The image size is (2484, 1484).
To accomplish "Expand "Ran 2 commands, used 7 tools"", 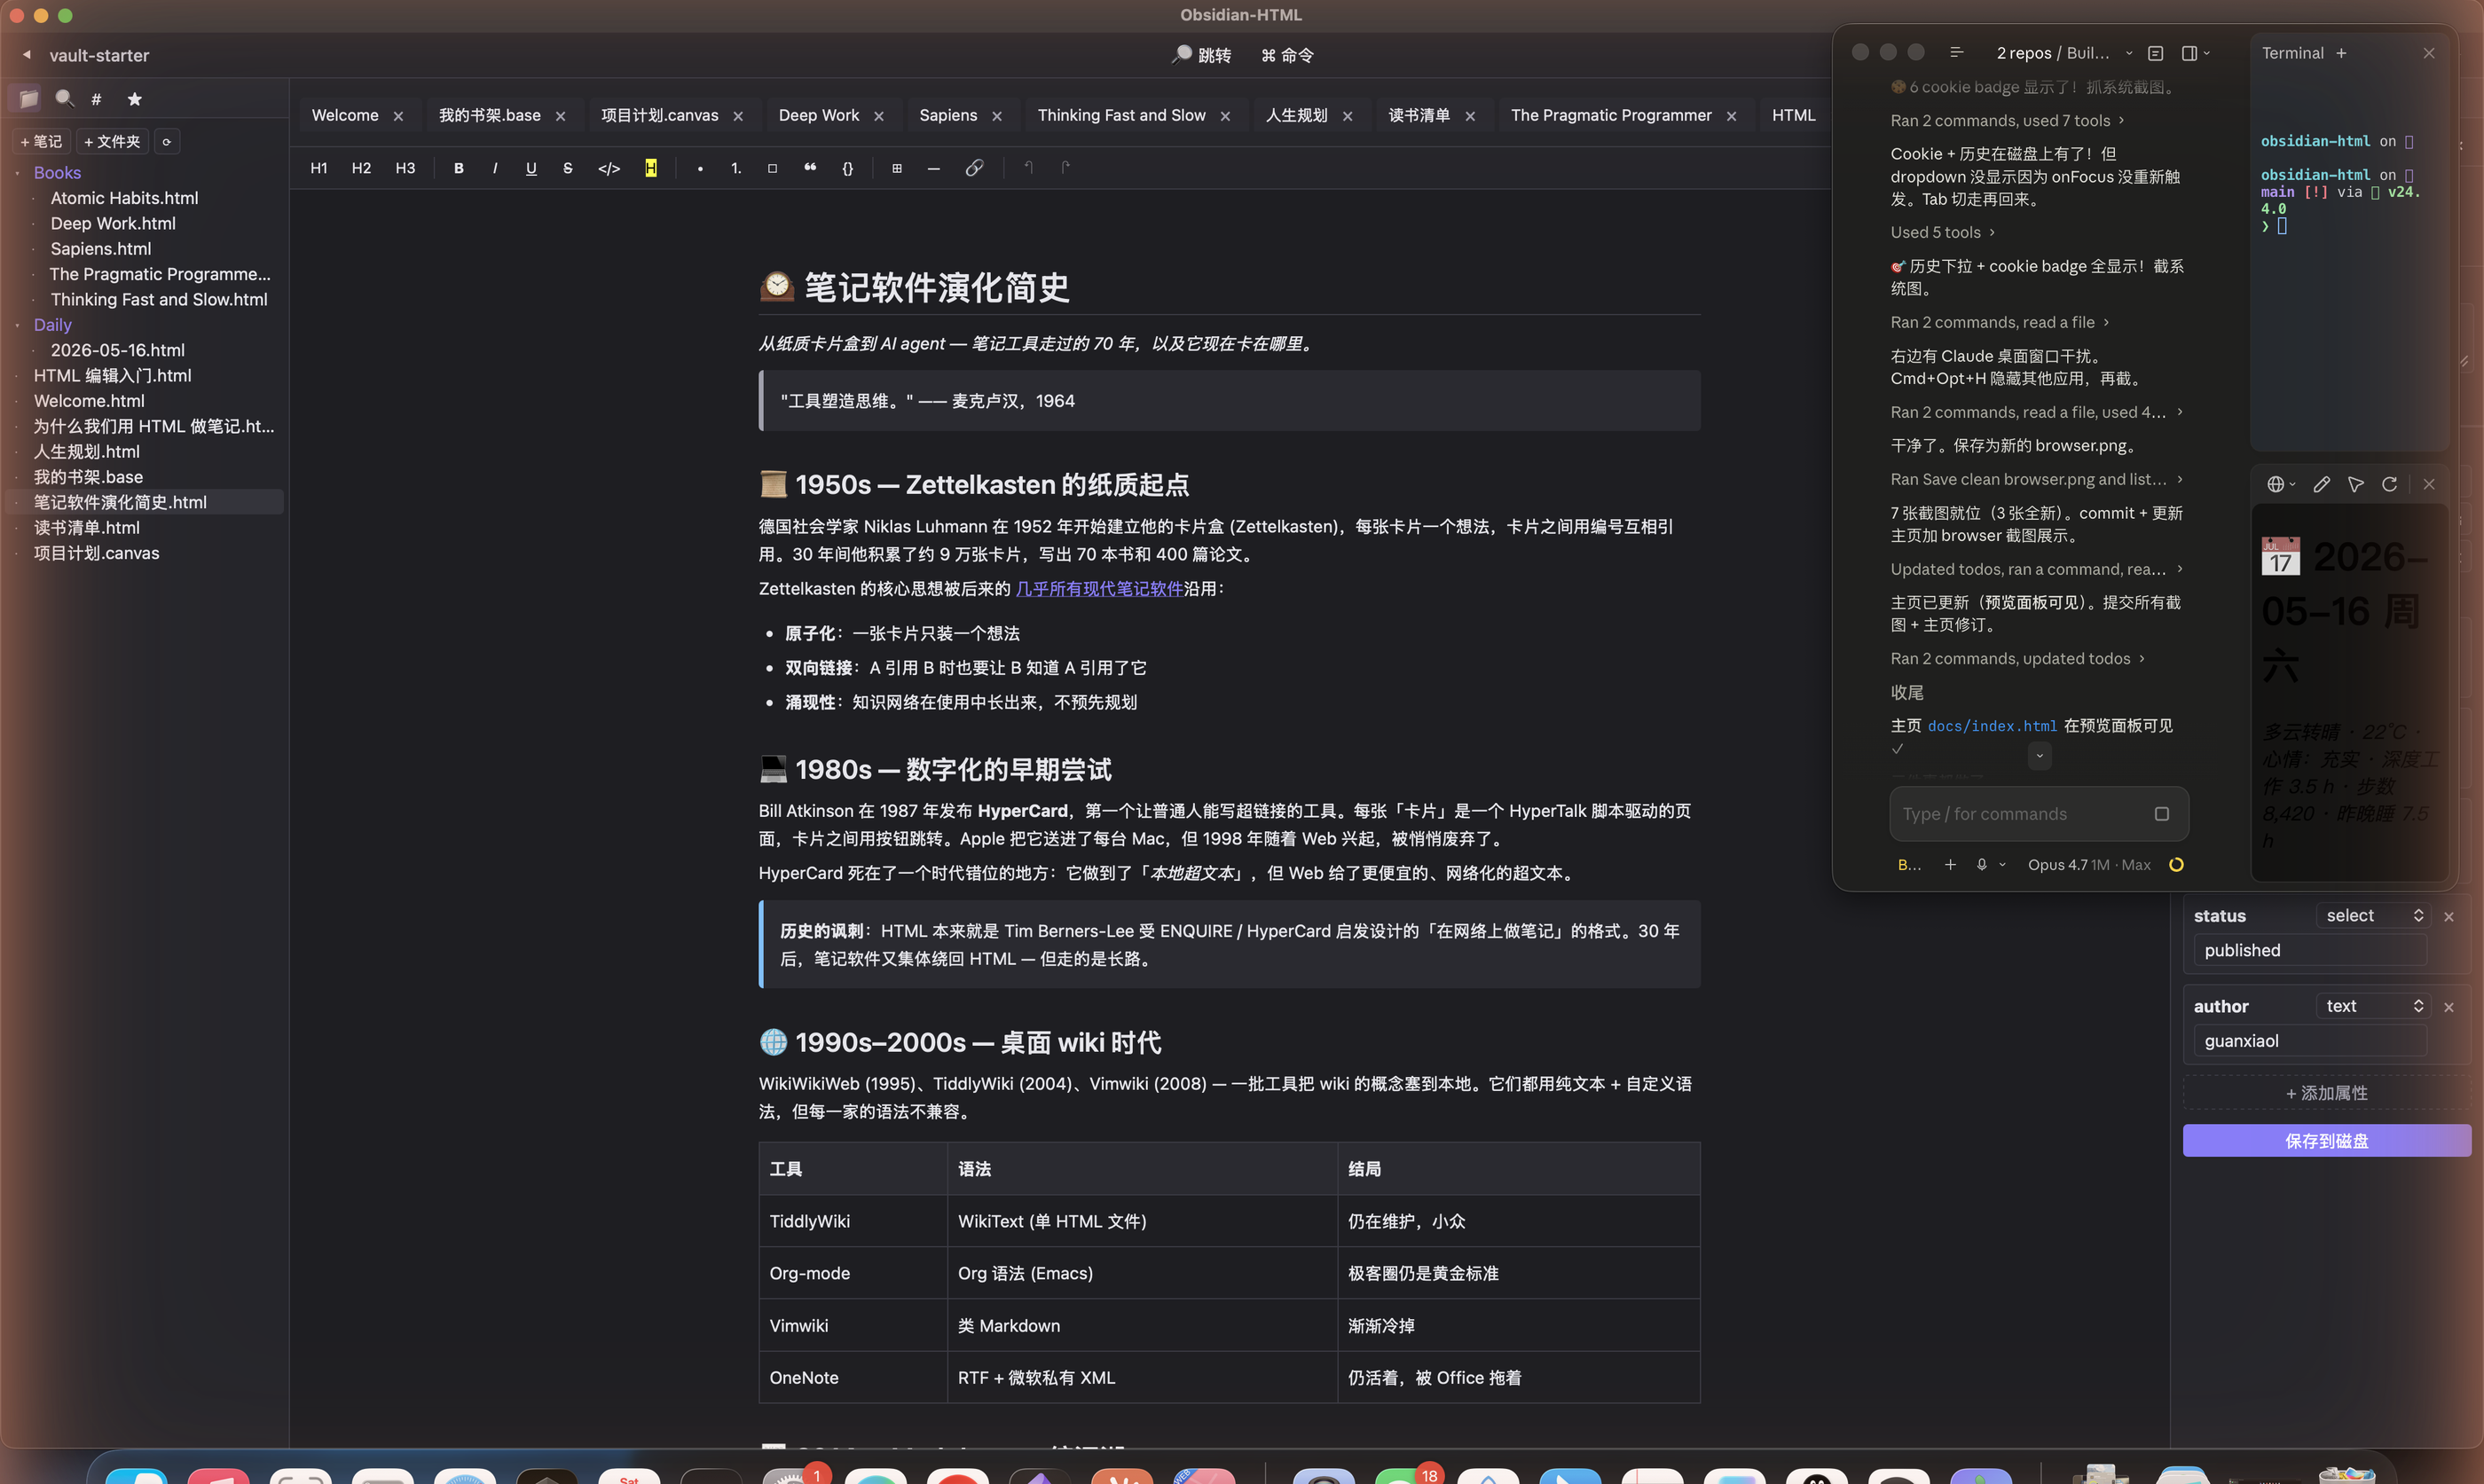I will (2007, 121).
